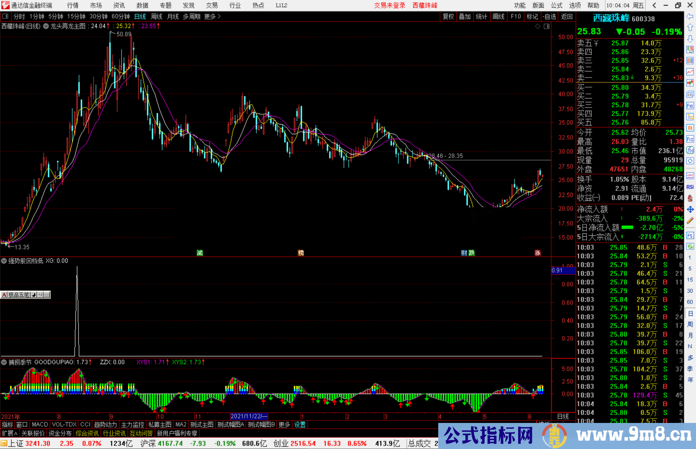Click the back arrow sidebar icon
This screenshot has height=449, width=696.
click(690, 16)
